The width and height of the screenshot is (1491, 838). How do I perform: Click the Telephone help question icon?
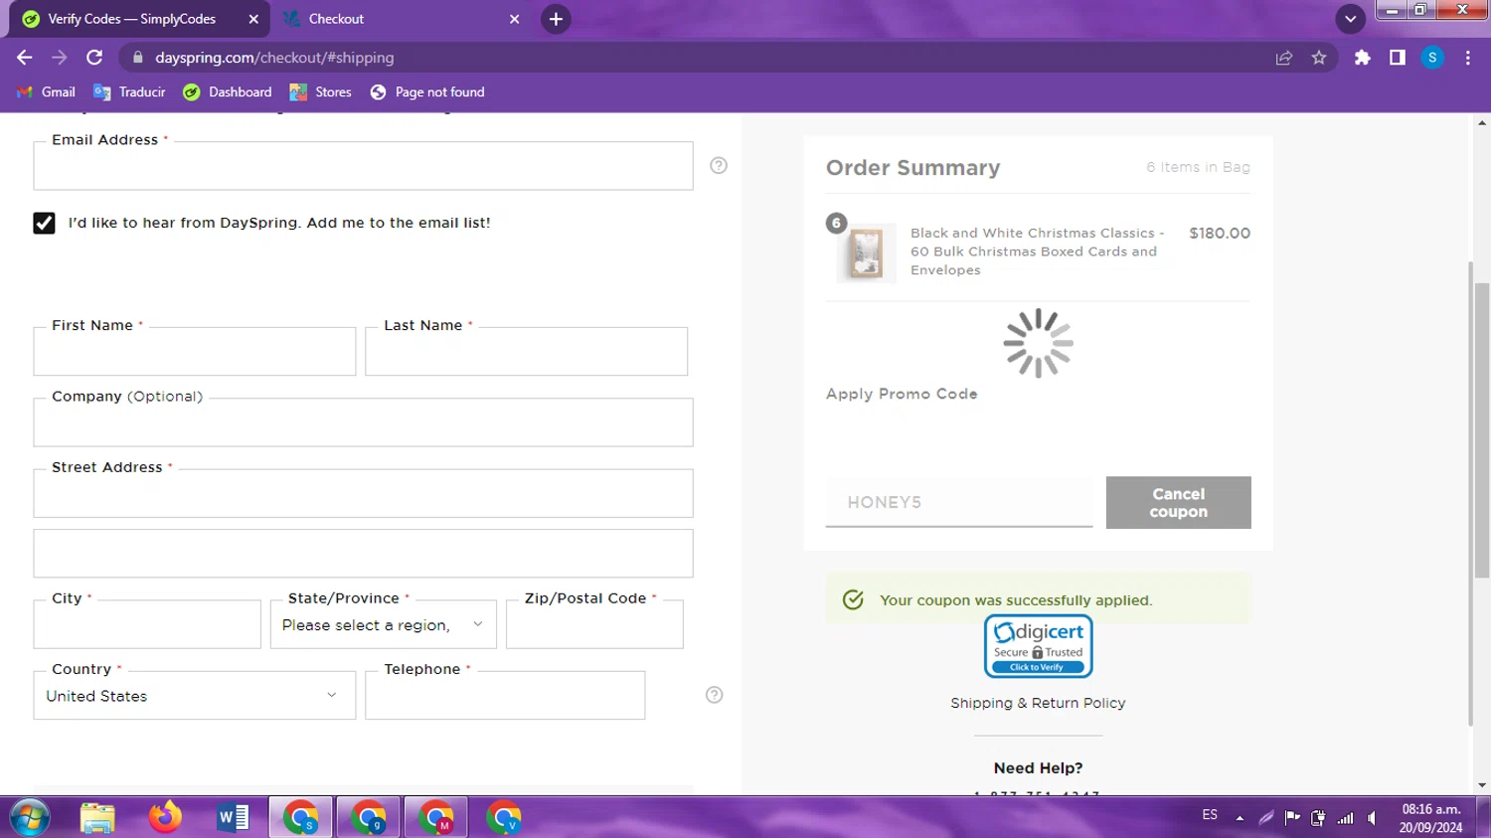coord(714,695)
